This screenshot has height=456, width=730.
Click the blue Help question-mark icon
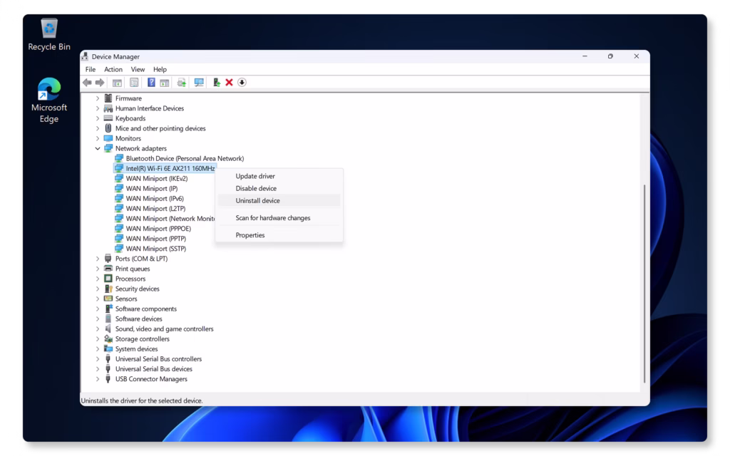(x=151, y=83)
